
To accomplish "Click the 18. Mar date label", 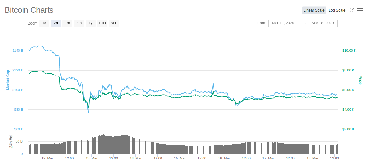I will (x=312, y=158).
